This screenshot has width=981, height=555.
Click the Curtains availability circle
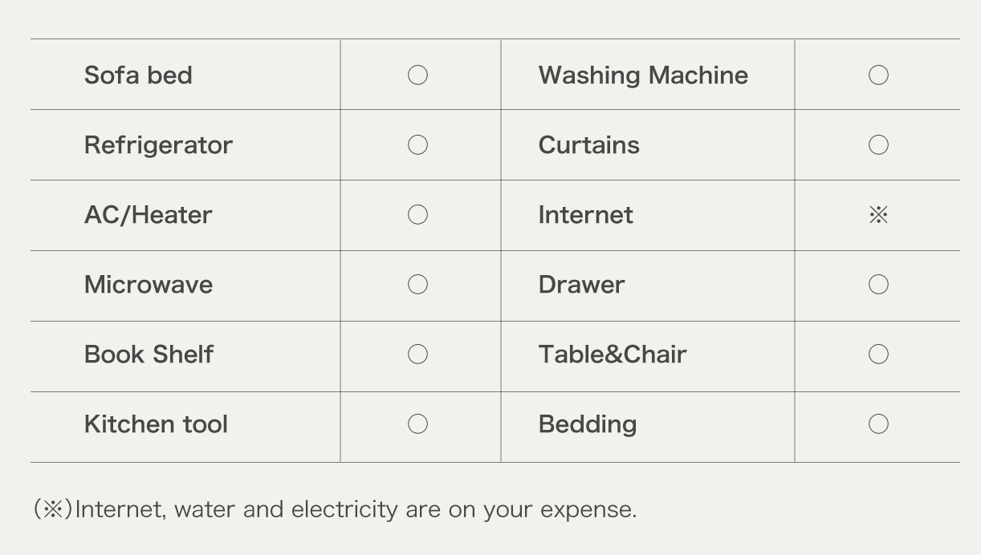878,145
